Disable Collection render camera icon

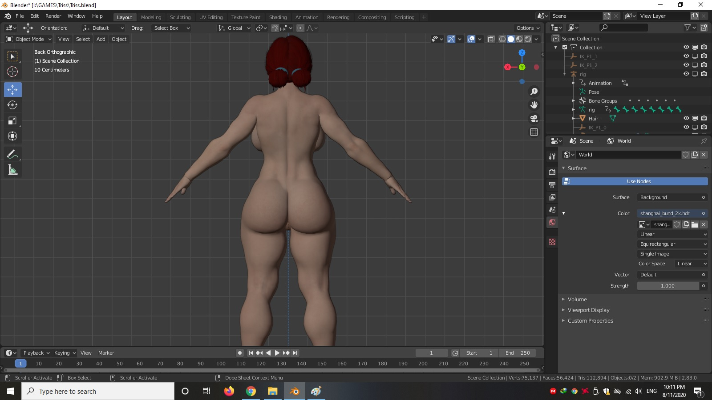704,47
